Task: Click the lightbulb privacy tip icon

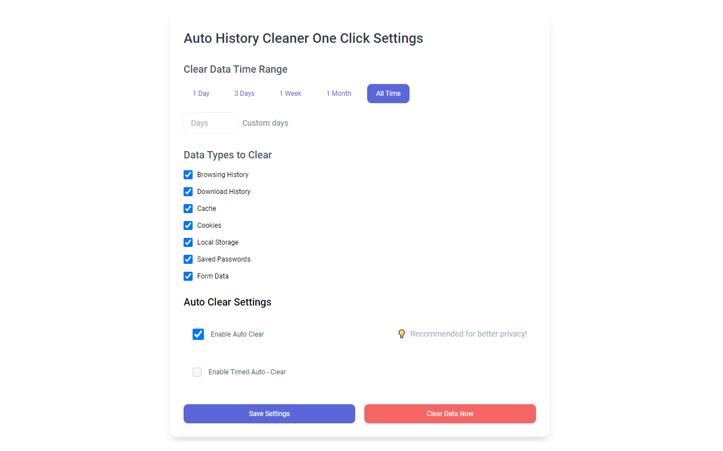Action: point(402,333)
